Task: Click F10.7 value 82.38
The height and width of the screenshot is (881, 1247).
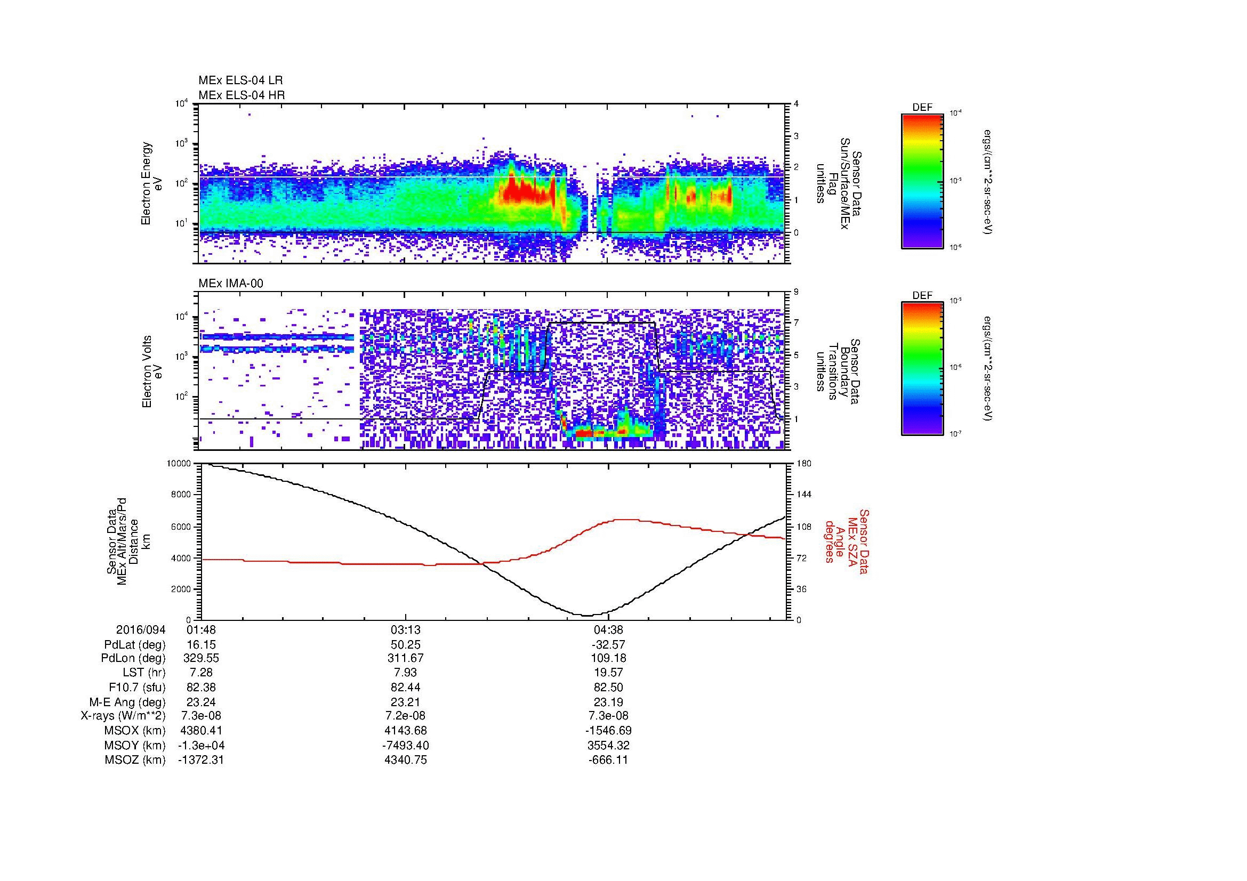Action: tap(201, 687)
